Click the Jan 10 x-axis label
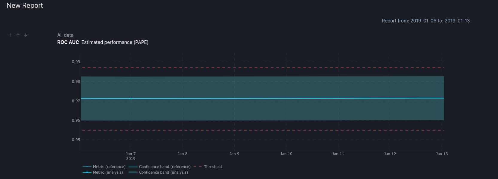Screen dimensions: 498x179 [286, 154]
